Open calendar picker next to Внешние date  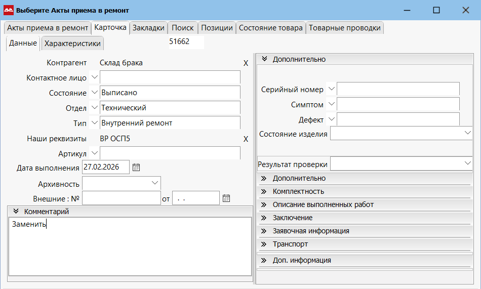coord(226,198)
